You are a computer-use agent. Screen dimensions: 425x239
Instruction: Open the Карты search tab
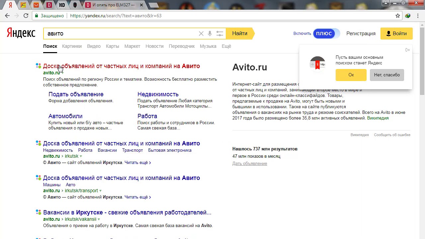pyautogui.click(x=113, y=46)
